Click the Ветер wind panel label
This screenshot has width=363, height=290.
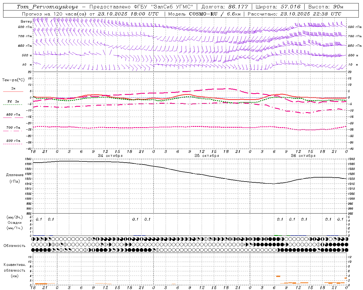(x=26, y=22)
